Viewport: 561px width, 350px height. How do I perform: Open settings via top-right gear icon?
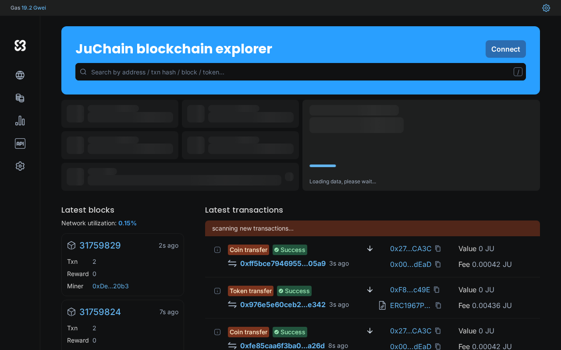pos(546,8)
